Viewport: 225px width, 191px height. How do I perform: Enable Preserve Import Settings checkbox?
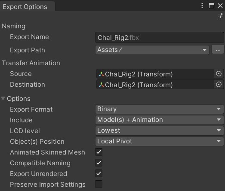99,184
